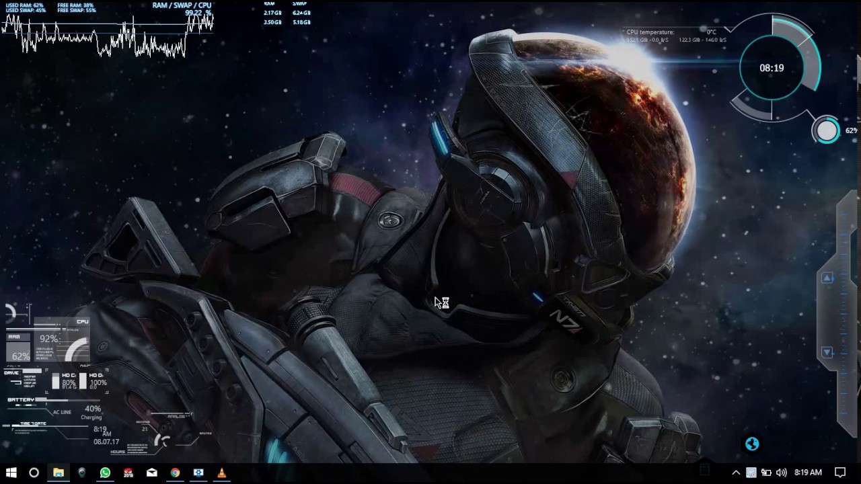The height and width of the screenshot is (484, 861).
Task: Switch to Google Chrome on taskbar
Action: tap(175, 473)
